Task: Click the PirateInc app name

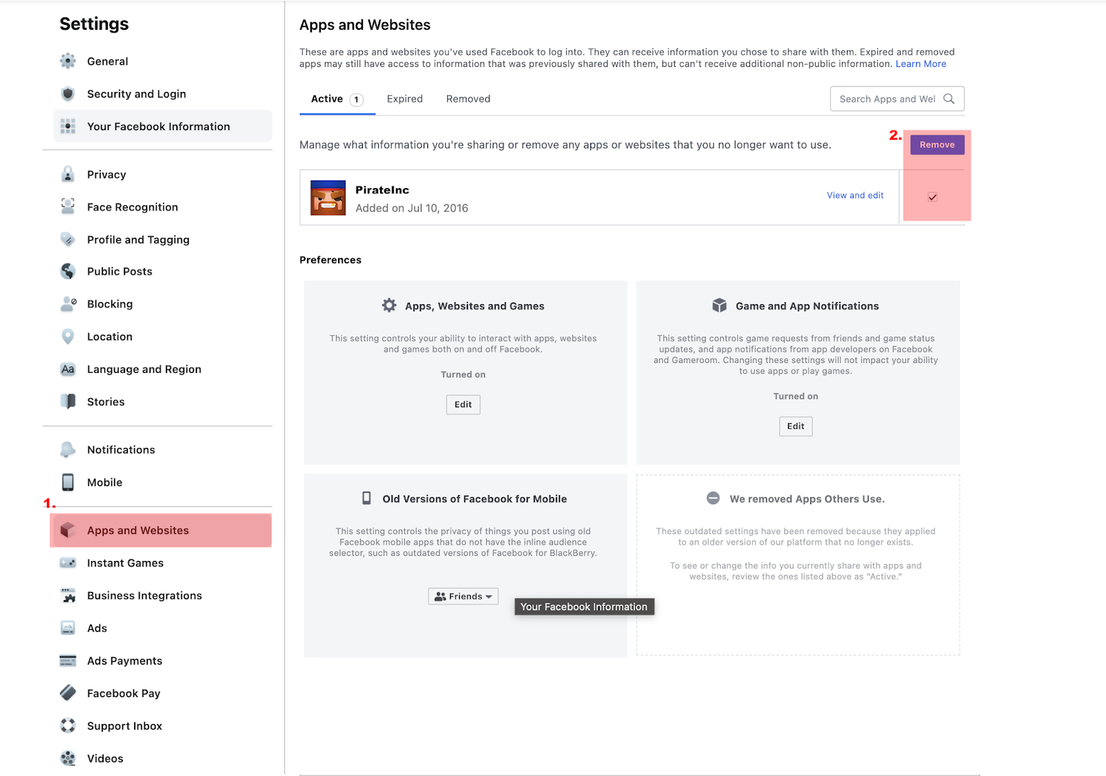Action: pos(382,190)
